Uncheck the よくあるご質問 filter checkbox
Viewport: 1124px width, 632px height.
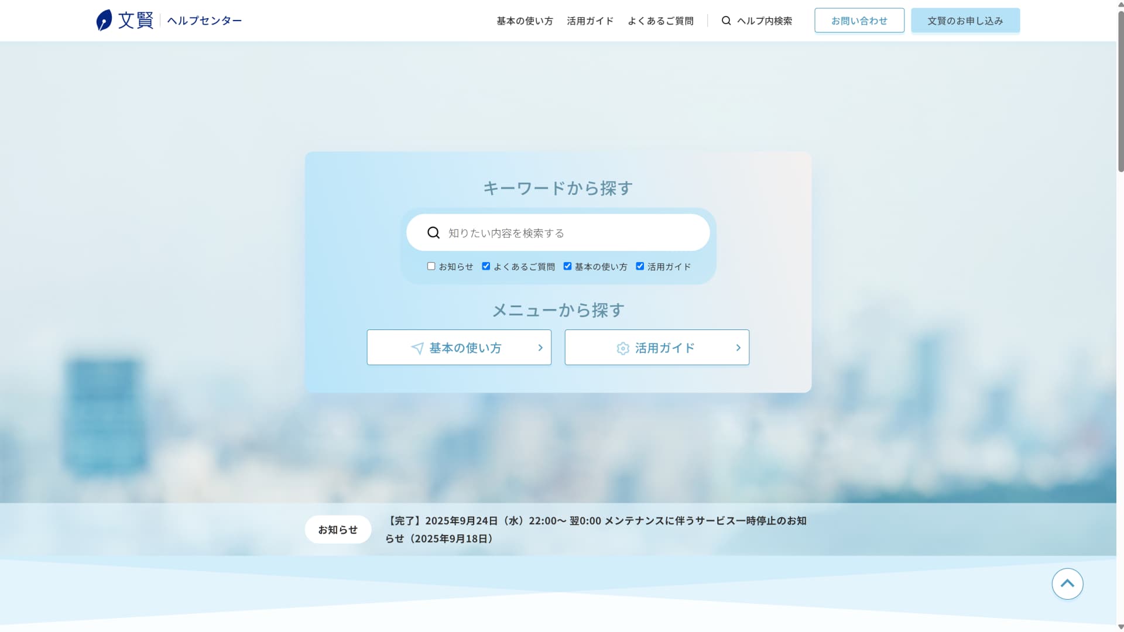[486, 266]
